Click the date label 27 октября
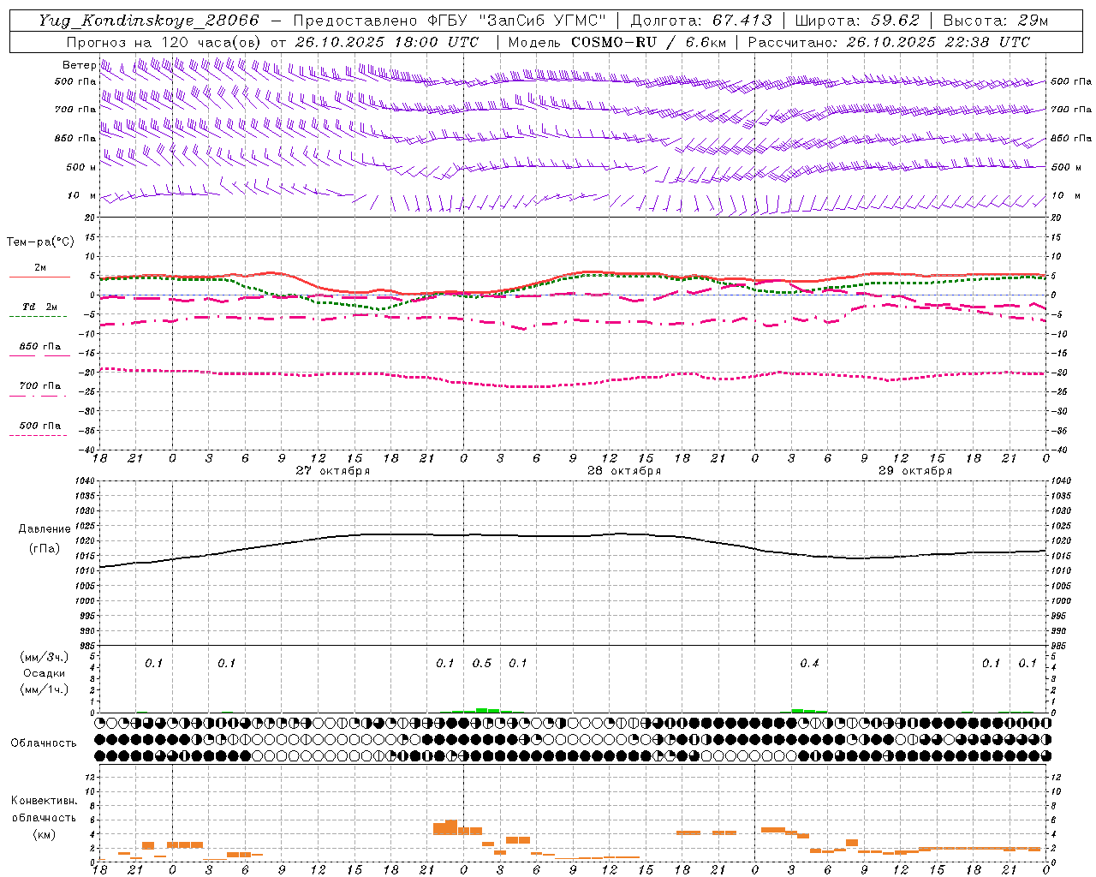 click(333, 471)
